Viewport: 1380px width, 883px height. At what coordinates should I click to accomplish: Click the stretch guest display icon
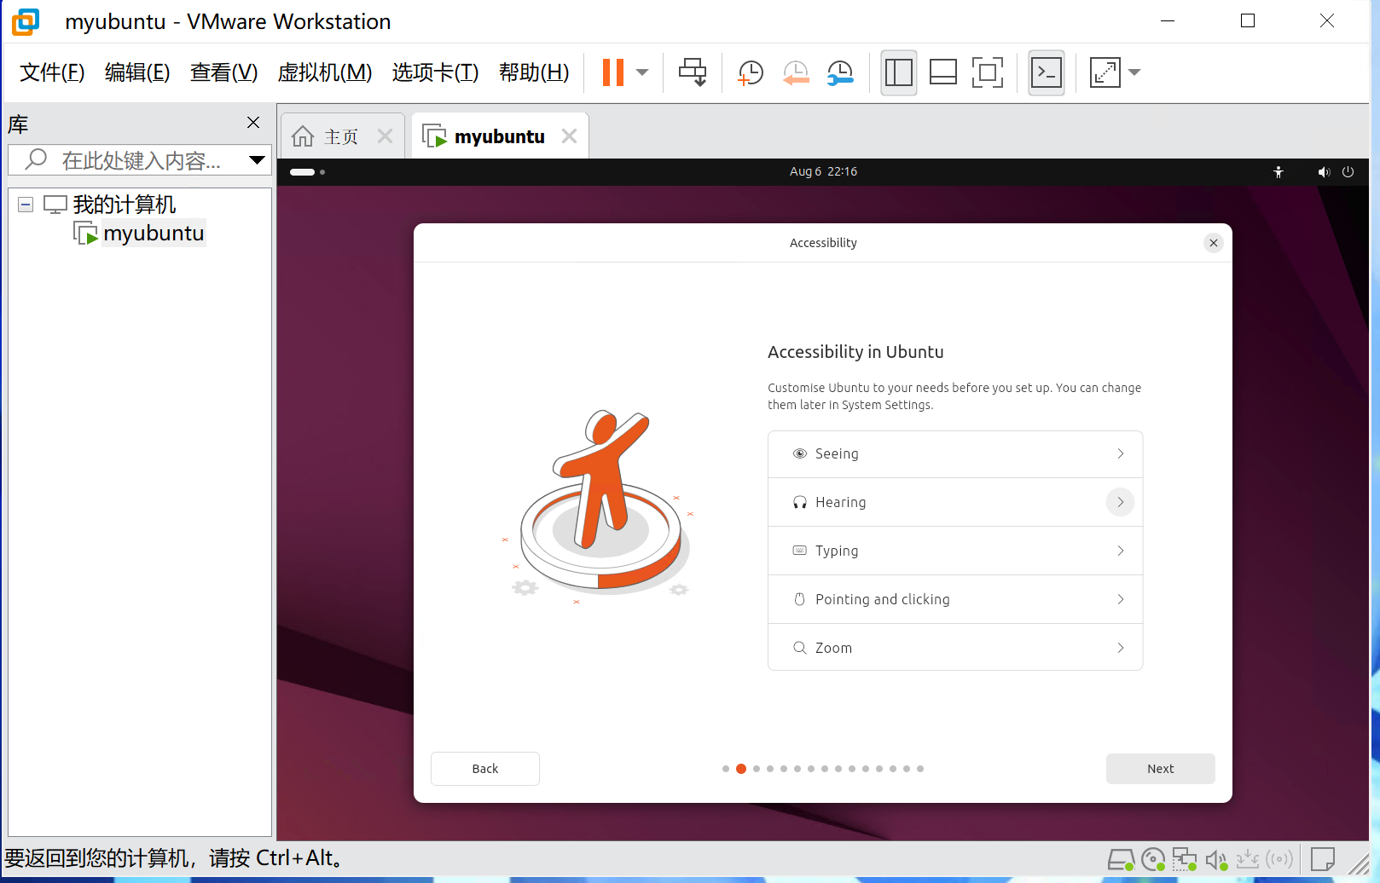[1105, 72]
